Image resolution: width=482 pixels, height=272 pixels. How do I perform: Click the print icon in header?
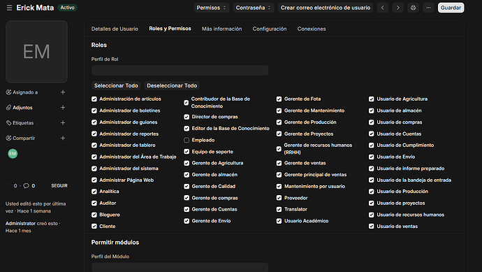[x=413, y=8]
